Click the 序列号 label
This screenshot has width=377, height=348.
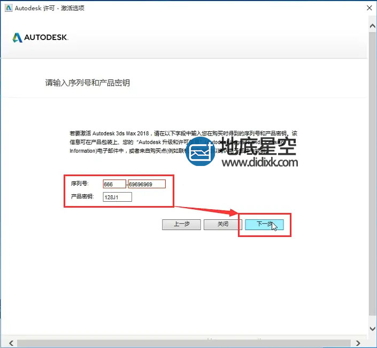80,184
